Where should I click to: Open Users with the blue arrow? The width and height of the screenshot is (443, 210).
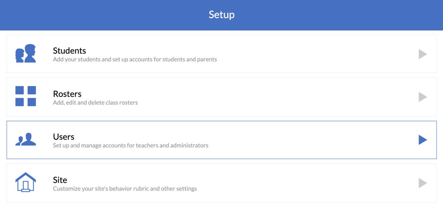[422, 140]
